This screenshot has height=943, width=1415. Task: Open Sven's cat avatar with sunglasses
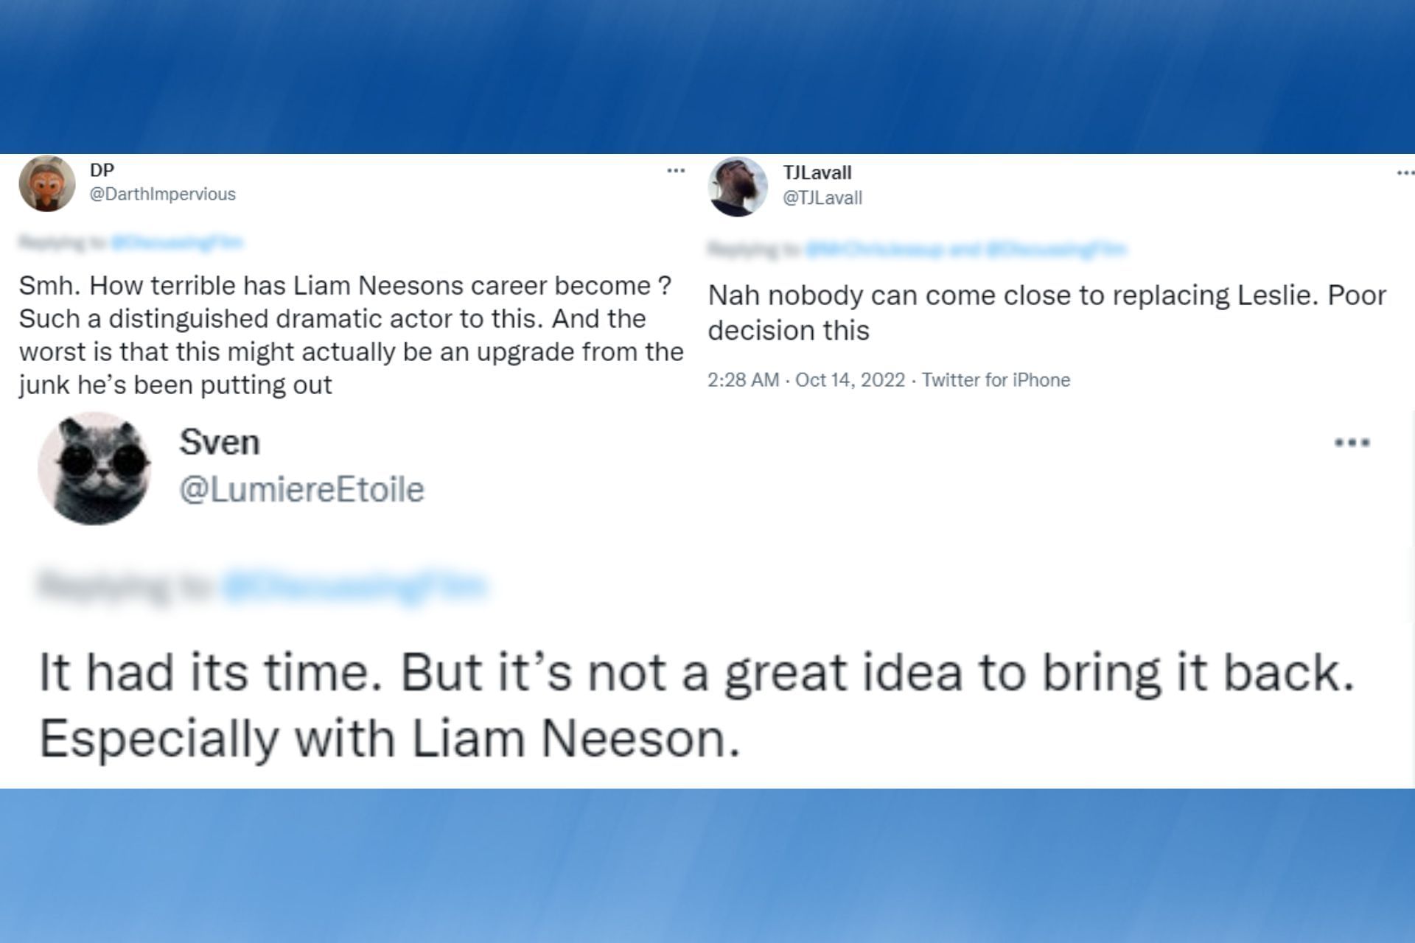click(94, 468)
